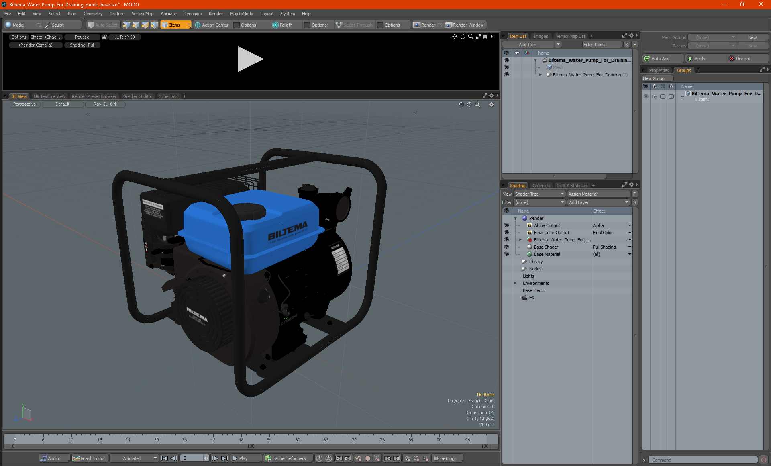Toggle the Action Center Options checkbox
This screenshot has width=771, height=466.
pyautogui.click(x=237, y=25)
